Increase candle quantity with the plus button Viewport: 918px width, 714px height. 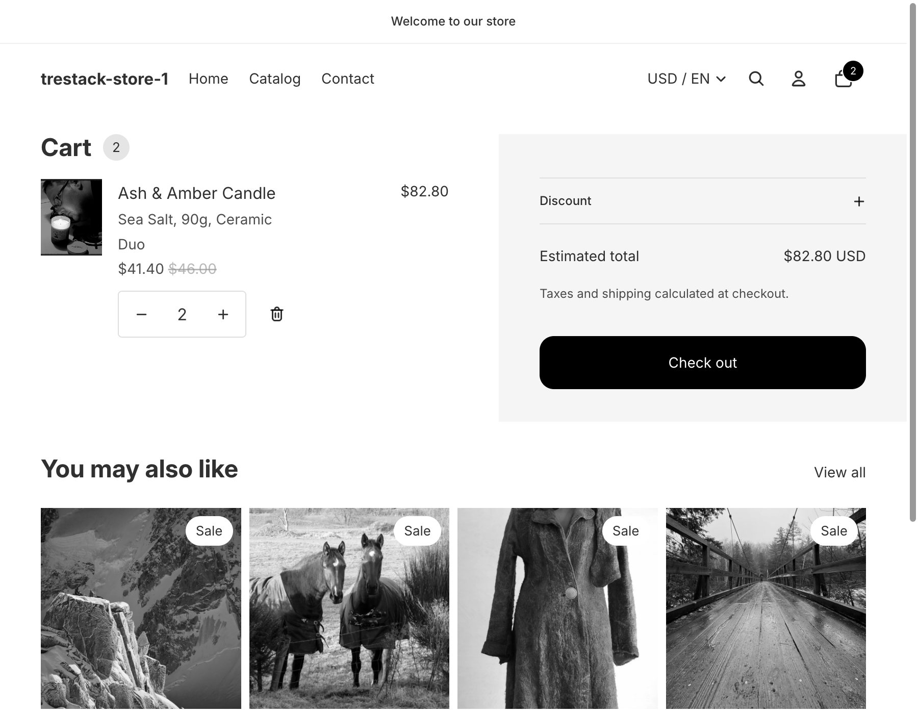[223, 314]
